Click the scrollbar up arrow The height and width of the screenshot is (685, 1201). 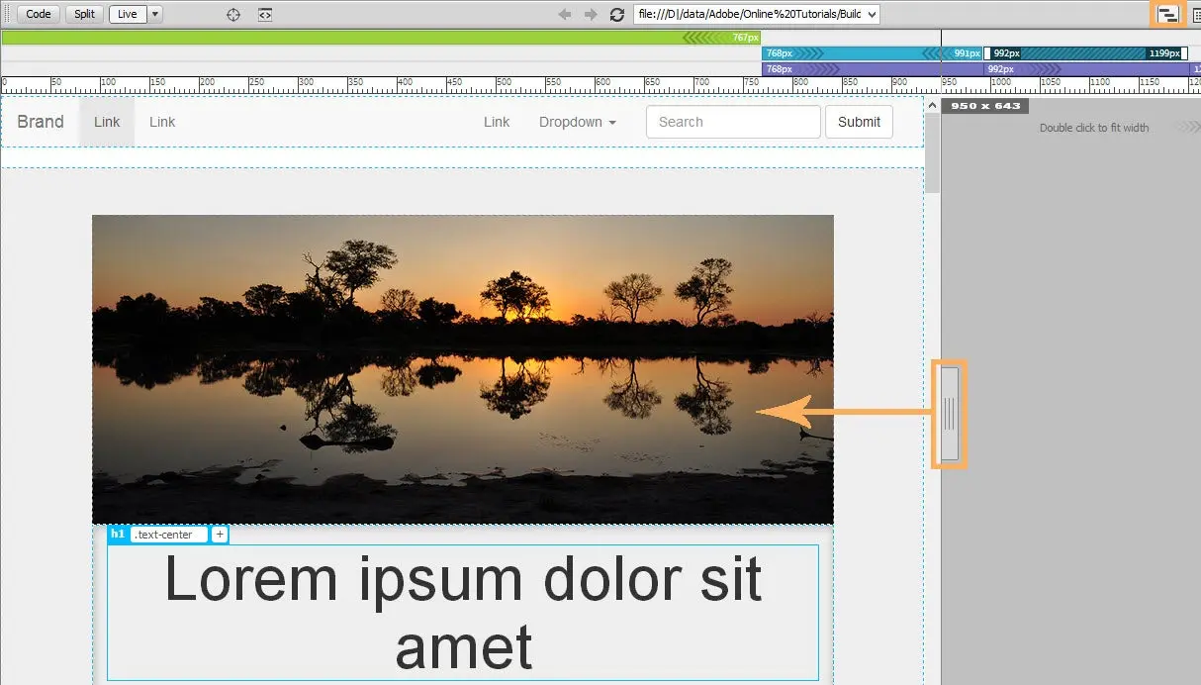click(932, 105)
